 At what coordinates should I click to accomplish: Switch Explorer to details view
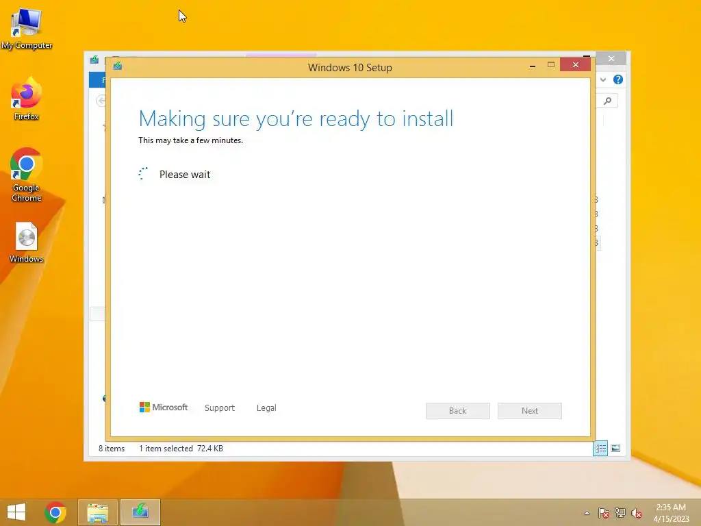pyautogui.click(x=600, y=448)
